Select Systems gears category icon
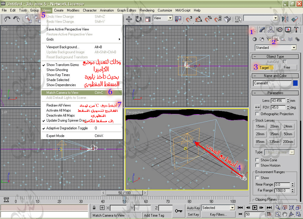Image resolution: width=303 pixels, height=219 pixels. click(x=297, y=39)
